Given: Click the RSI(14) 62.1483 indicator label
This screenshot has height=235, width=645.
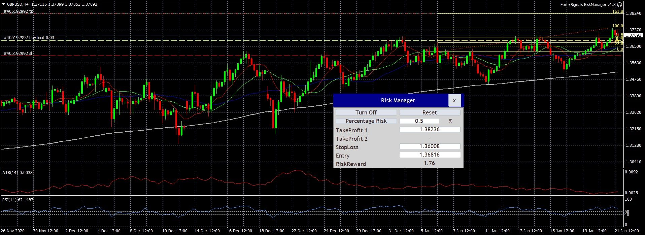Looking at the screenshot, I should coord(18,200).
